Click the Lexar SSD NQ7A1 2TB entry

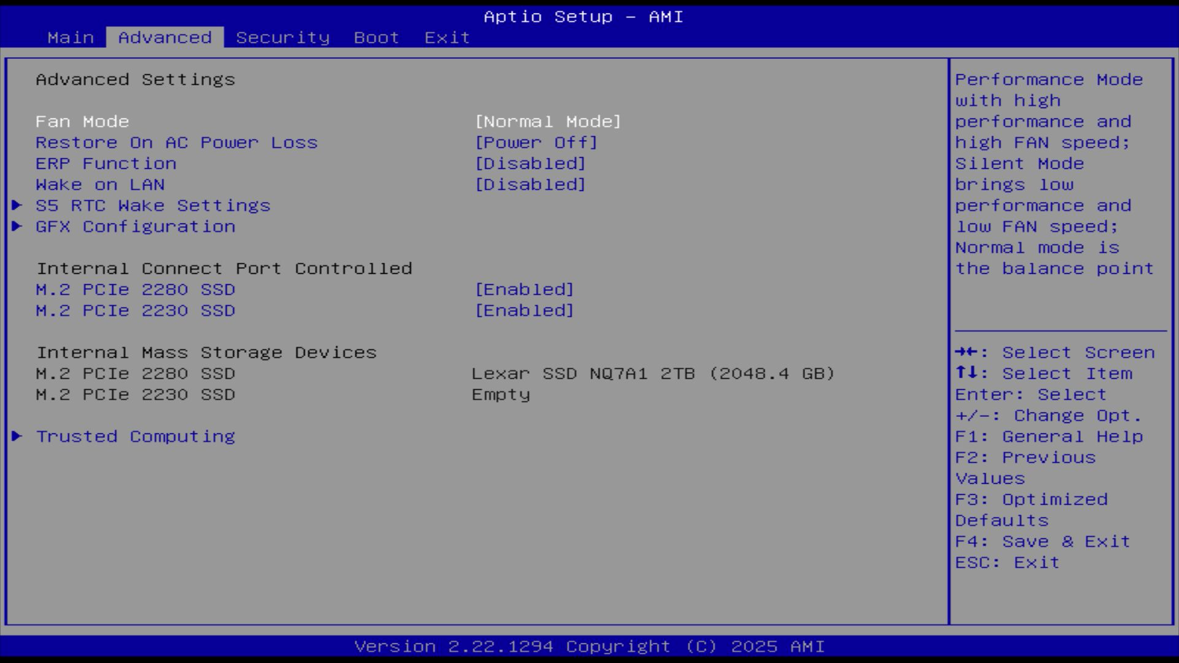[x=653, y=373]
